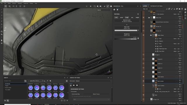Click the painting mode brush icon in top toolbar

108,6
